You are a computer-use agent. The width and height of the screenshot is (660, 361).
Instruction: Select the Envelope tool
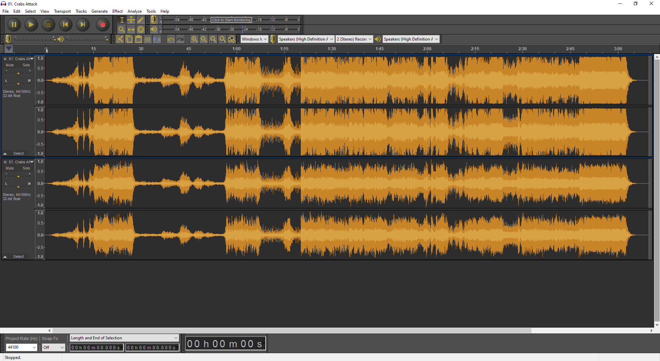point(131,20)
